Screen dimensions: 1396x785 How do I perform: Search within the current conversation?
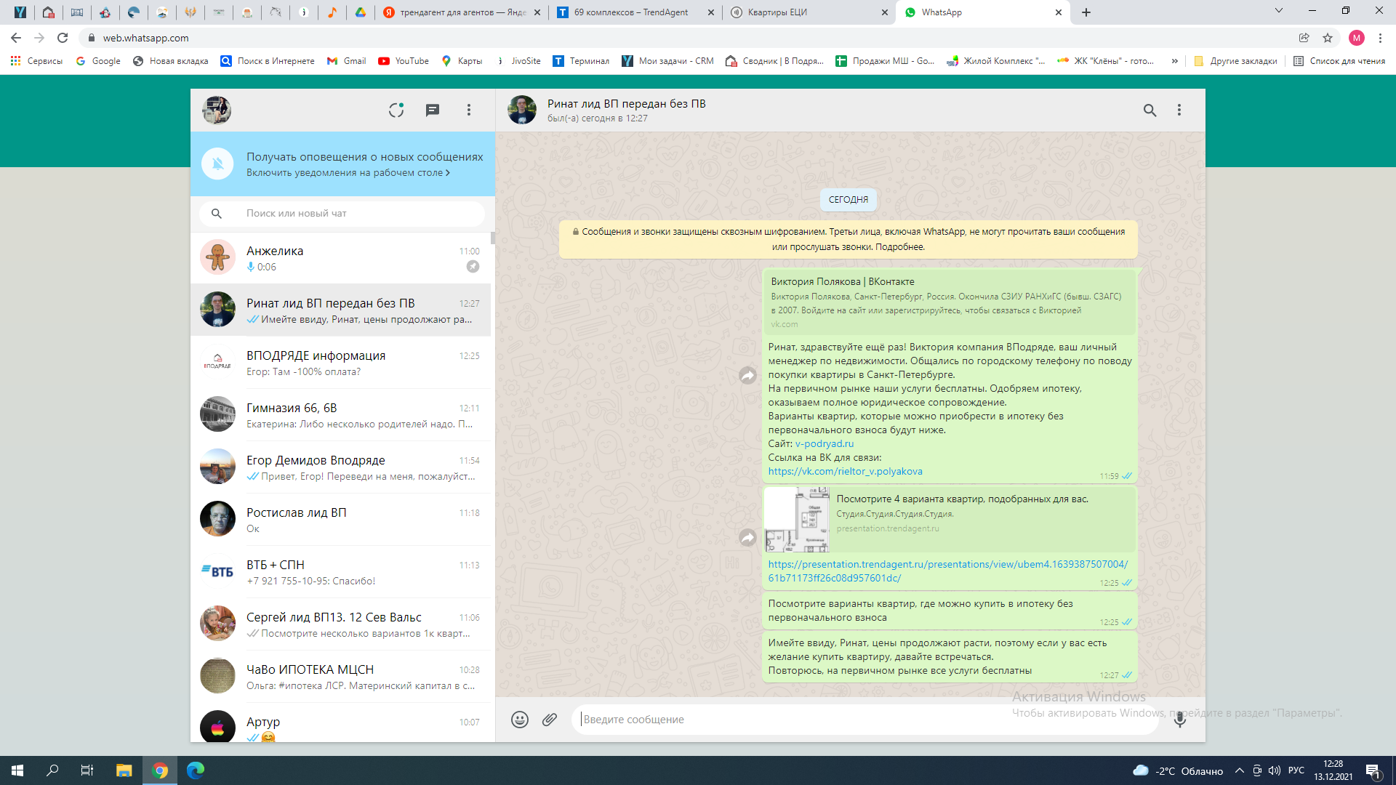click(1150, 110)
